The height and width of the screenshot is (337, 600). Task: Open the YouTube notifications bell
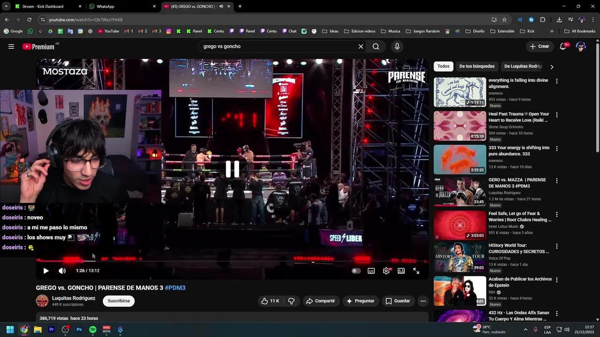pyautogui.click(x=563, y=46)
